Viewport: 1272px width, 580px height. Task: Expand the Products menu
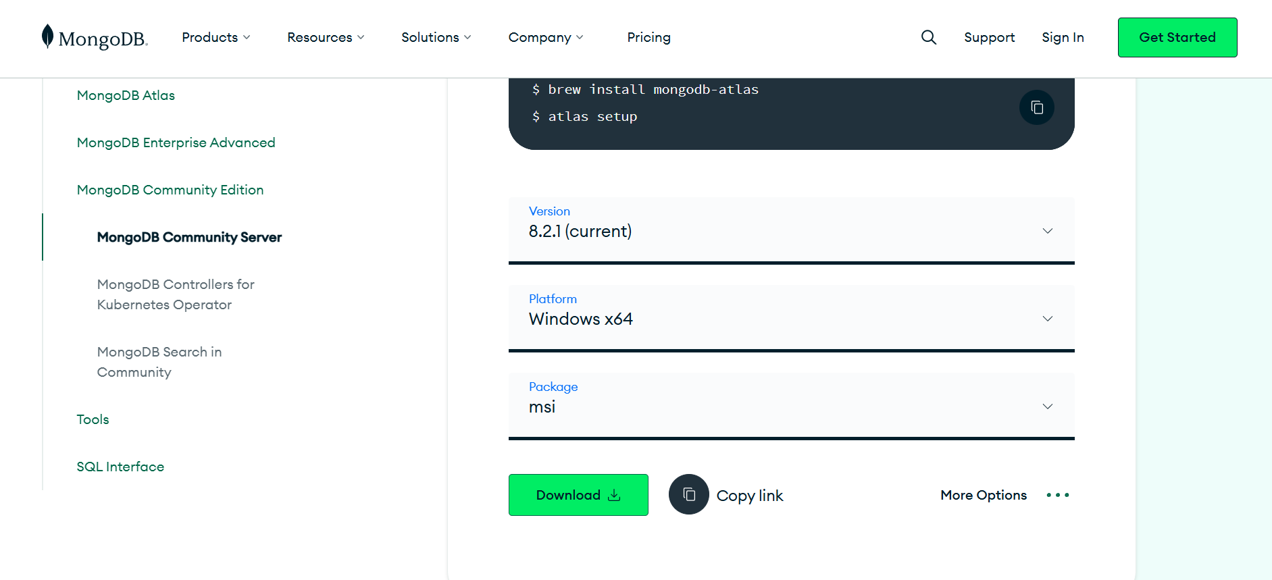pyautogui.click(x=216, y=37)
